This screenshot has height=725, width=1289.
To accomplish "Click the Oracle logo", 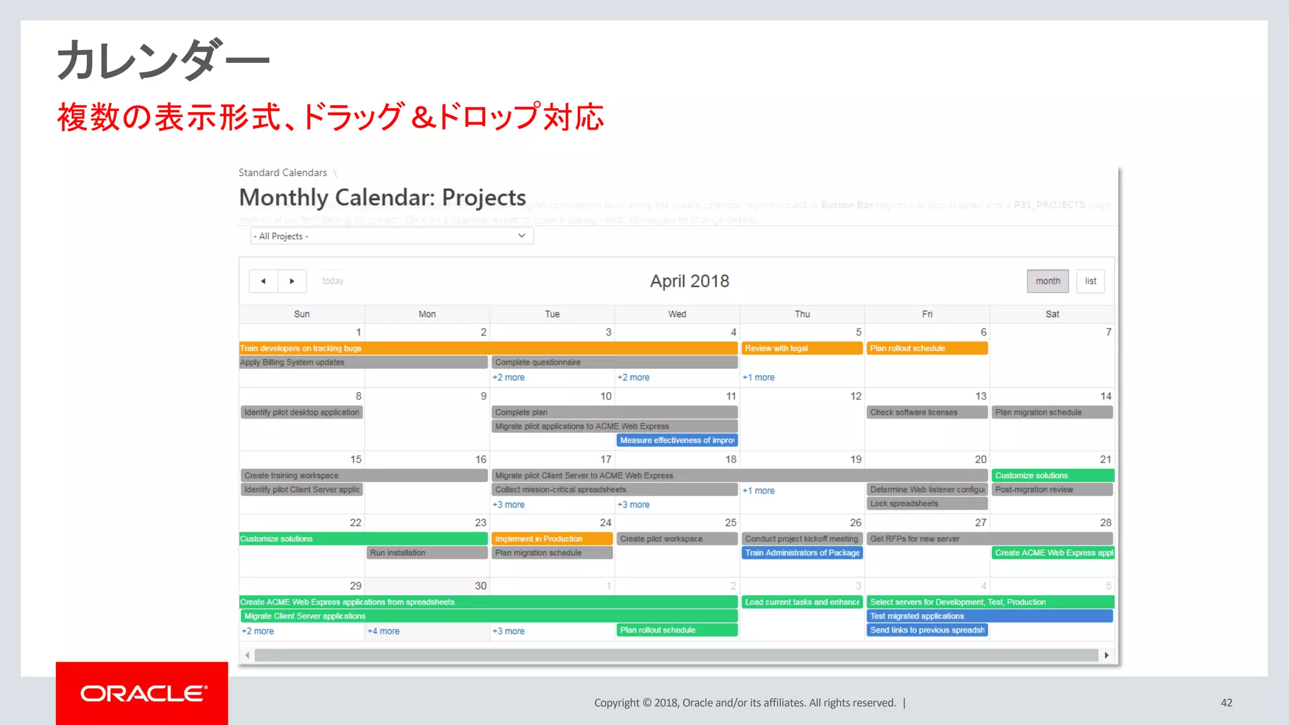I will tap(142, 693).
